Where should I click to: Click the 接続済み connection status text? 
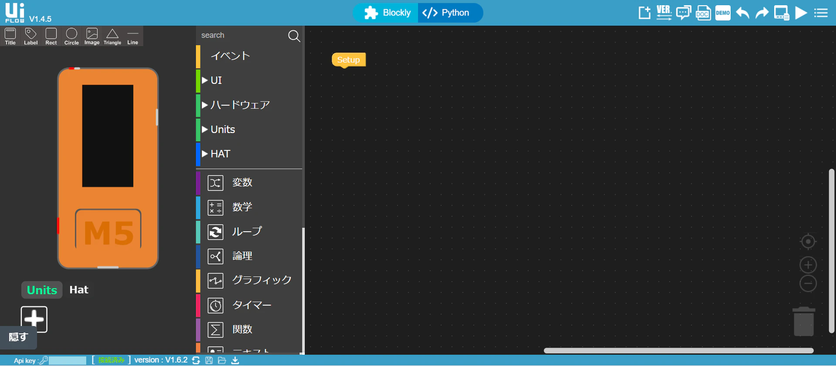tap(111, 360)
